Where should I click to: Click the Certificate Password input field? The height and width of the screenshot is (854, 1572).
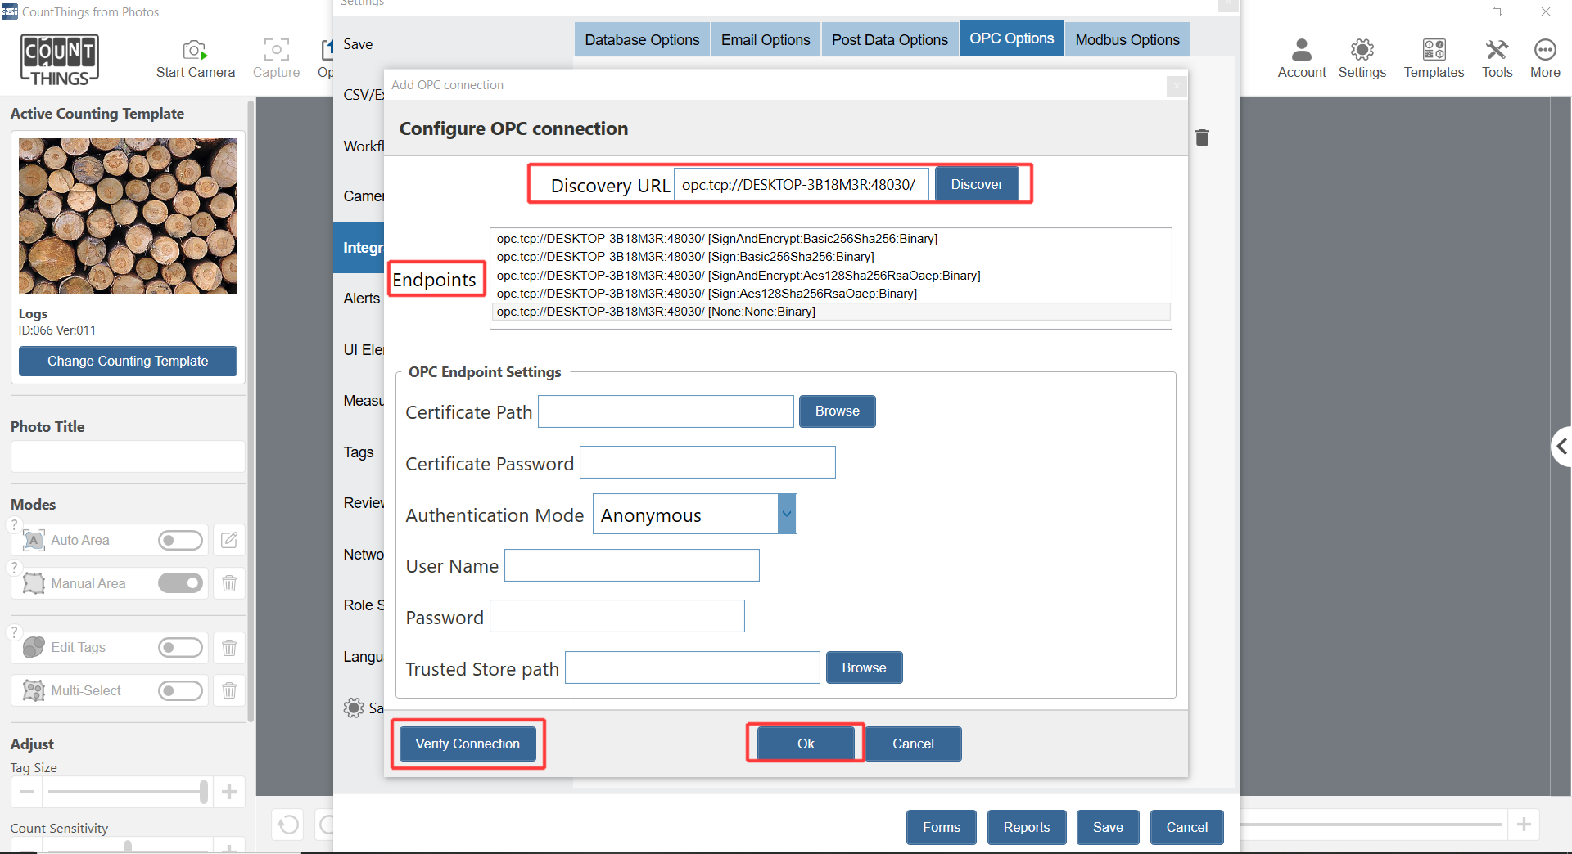[707, 463]
